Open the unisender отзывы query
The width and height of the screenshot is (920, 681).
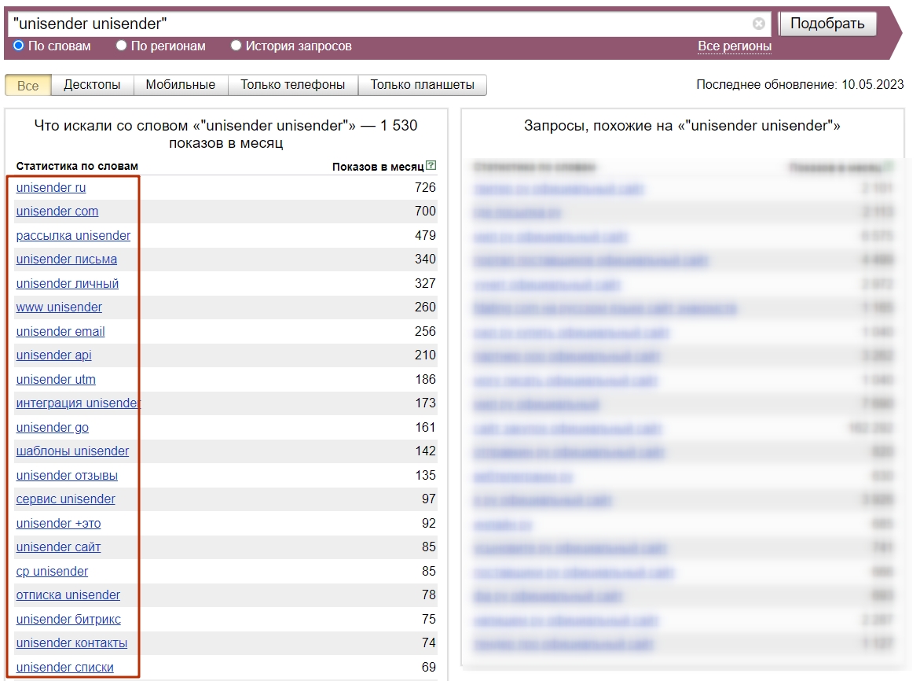(x=67, y=476)
